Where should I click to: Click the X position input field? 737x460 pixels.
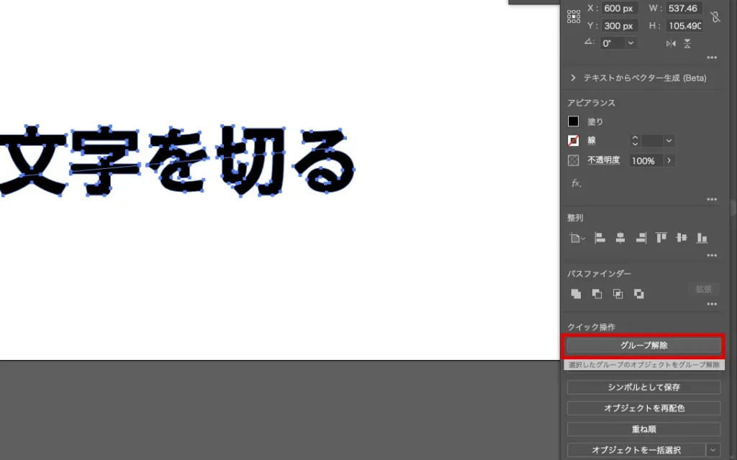620,8
